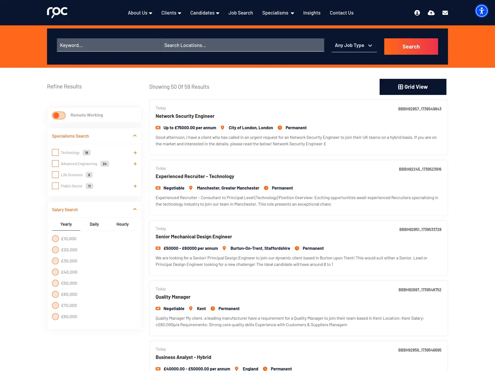Click salary icon on Business Analyst job
Image resolution: width=495 pixels, height=371 pixels.
pos(158,369)
